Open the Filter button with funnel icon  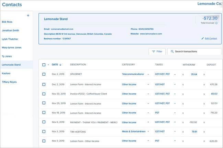157,51
